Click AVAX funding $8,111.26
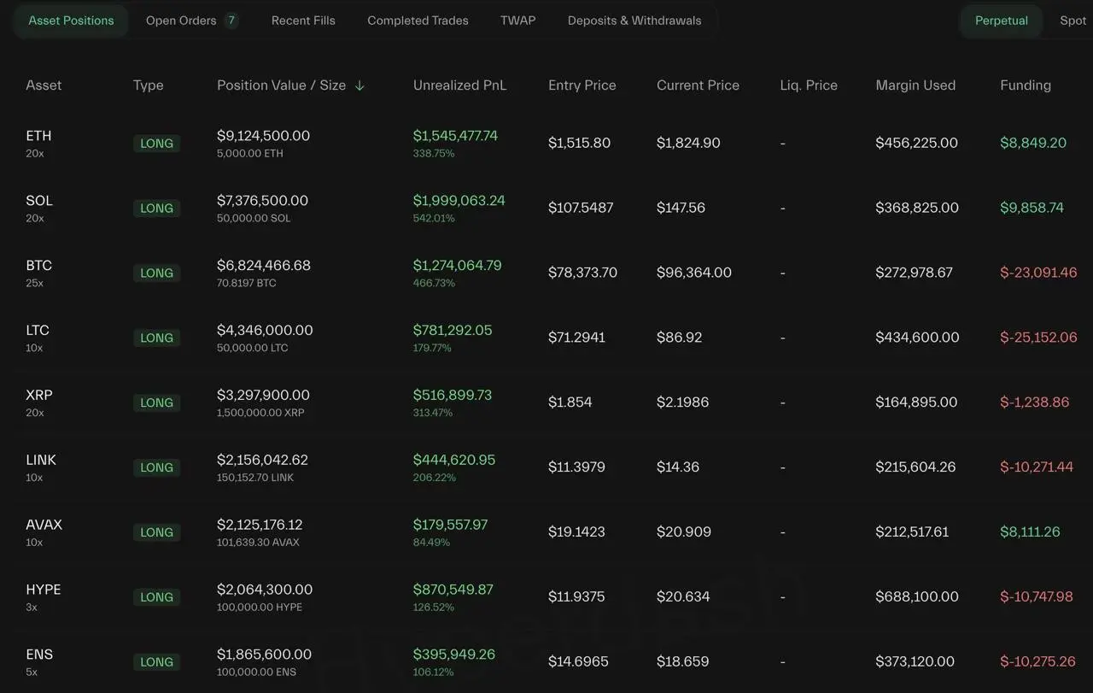The width and height of the screenshot is (1093, 693). pos(1030,532)
